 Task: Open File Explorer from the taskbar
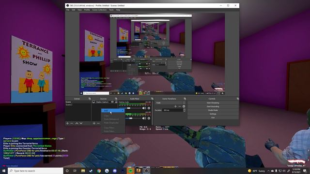83,171
